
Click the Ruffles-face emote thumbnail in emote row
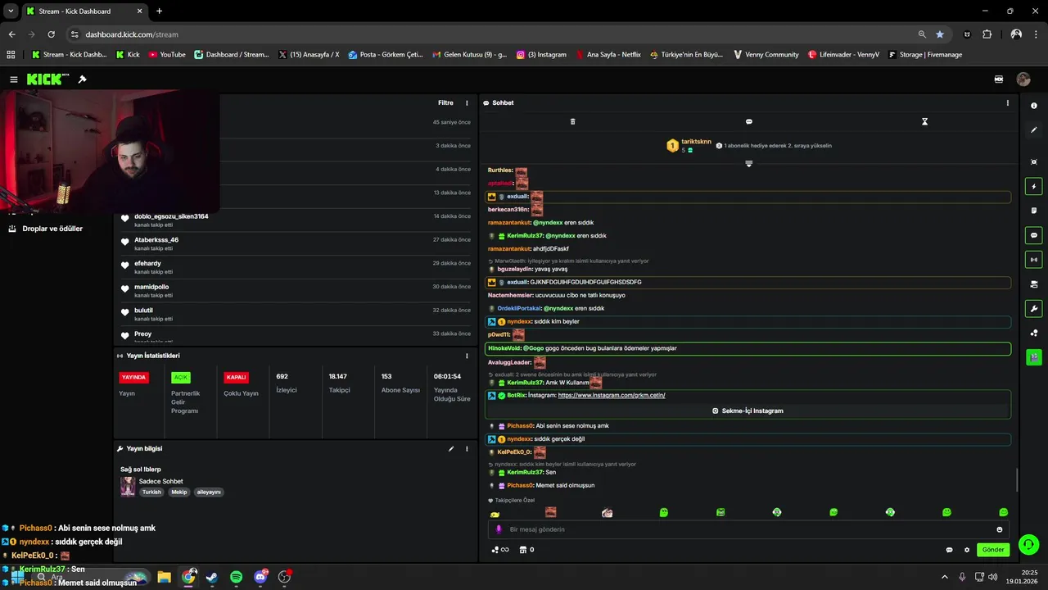click(551, 512)
